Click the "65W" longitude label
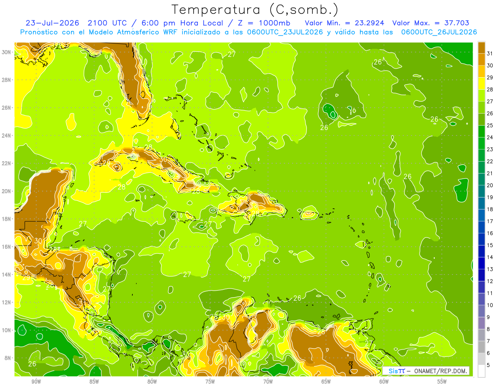Image resolution: width=501 pixels, height=387 pixels. (326, 382)
